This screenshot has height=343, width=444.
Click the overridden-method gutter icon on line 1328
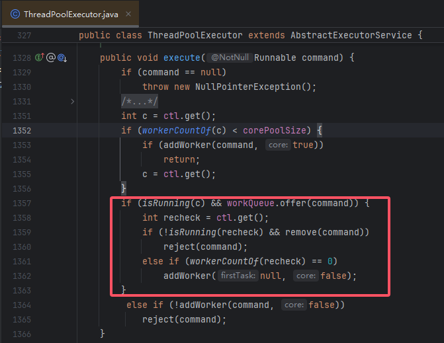62,58
